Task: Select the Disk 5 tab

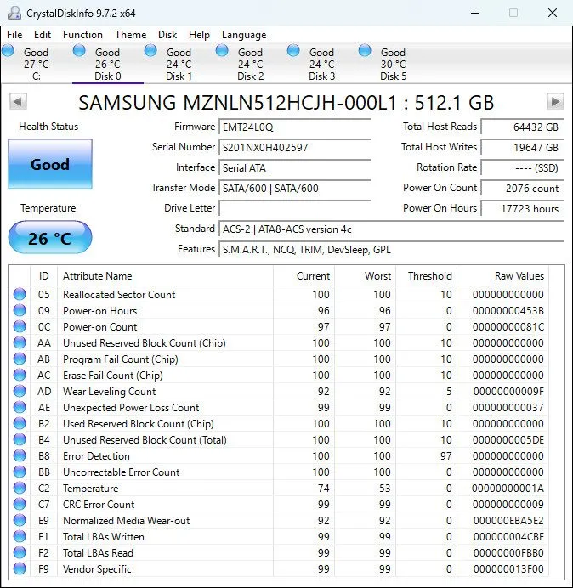Action: 393,64
